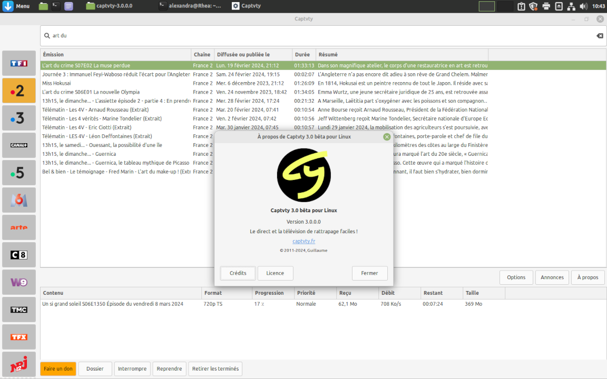
Task: Select the Canal+ channel icon
Action: (x=19, y=145)
